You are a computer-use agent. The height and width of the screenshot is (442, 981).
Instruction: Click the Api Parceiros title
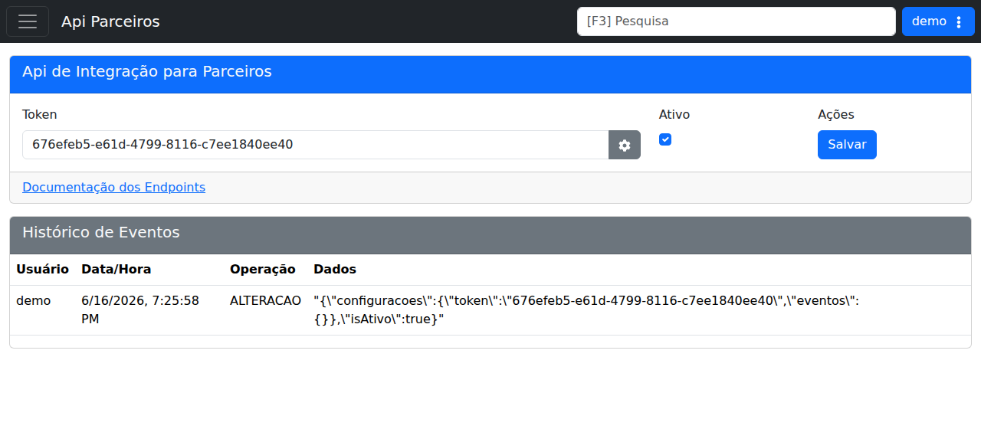point(110,21)
